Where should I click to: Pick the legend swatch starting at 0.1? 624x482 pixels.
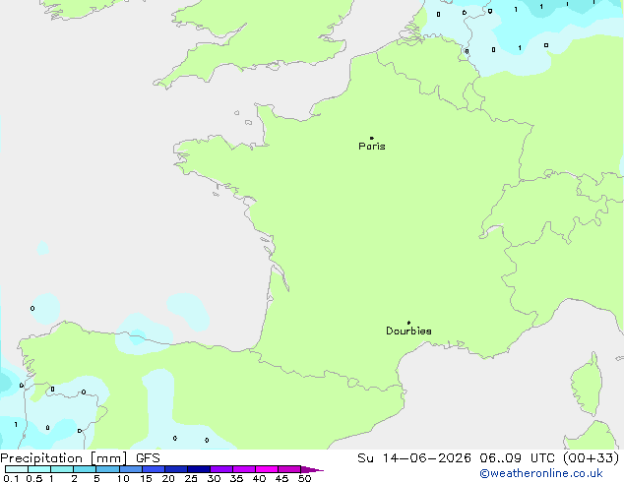(x=17, y=469)
